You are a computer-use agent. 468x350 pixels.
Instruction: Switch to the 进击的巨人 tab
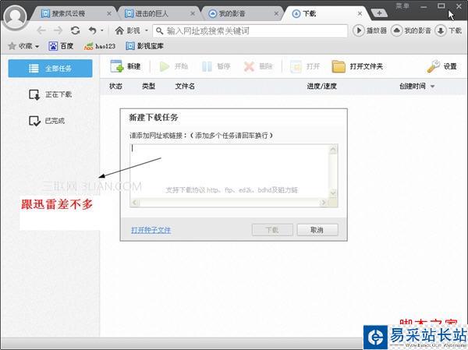(151, 14)
